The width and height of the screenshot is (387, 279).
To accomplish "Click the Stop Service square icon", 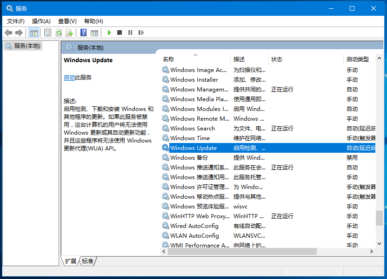I will tap(120, 32).
